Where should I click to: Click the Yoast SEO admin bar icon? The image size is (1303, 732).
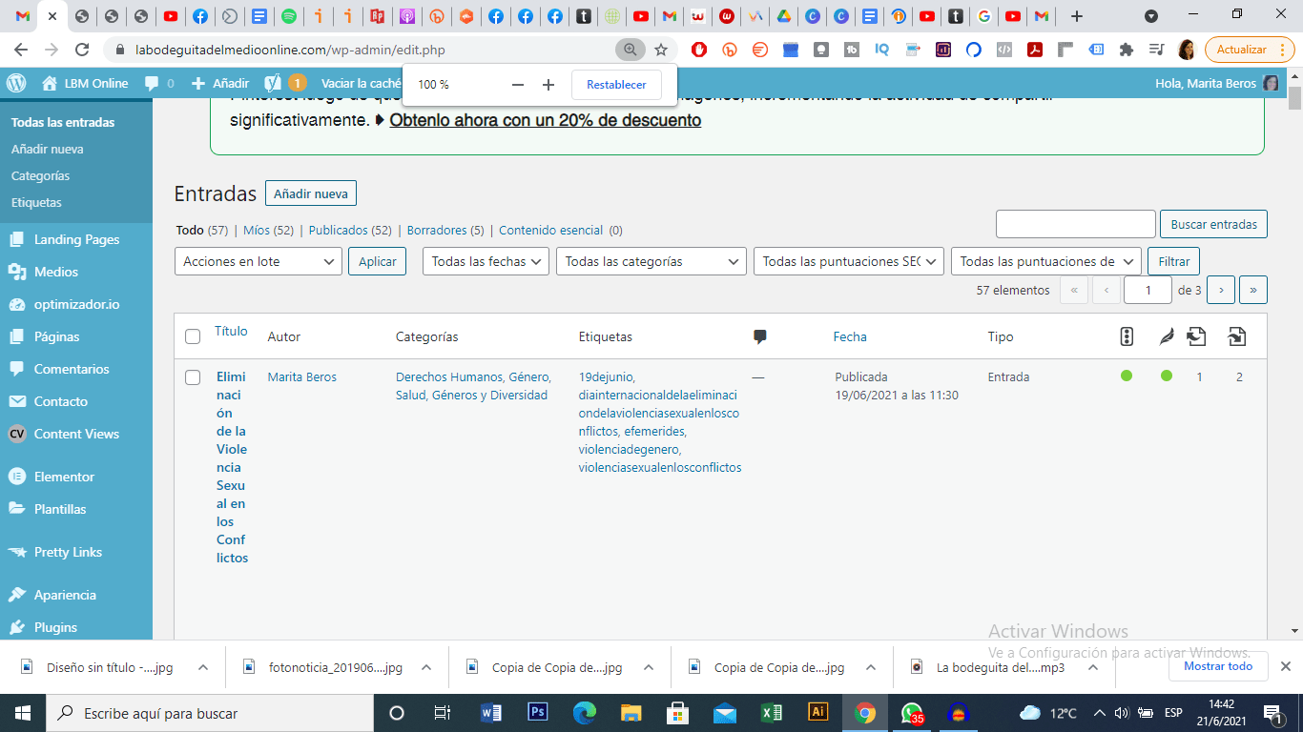(273, 83)
